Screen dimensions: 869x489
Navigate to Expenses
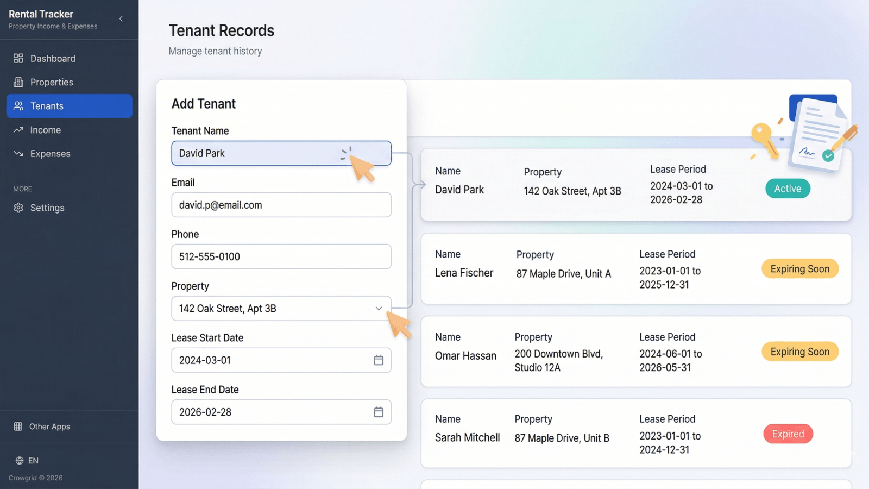click(x=70, y=154)
